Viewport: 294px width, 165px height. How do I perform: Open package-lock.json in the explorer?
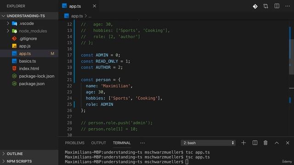29,76
